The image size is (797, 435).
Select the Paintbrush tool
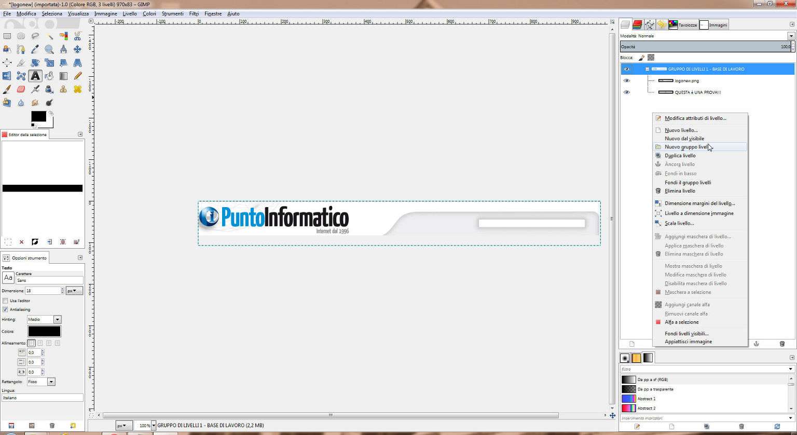(7, 89)
